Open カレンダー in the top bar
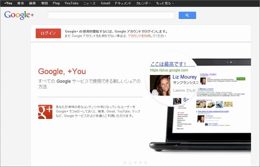The width and height of the screenshot is (260, 167). coord(144,3)
